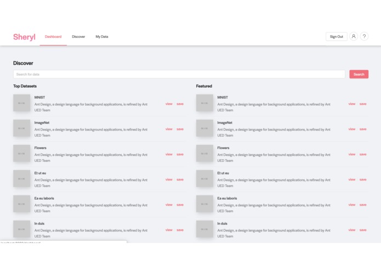View In duis in Top Datasets
Screen dimensions: 381x271
point(169,230)
